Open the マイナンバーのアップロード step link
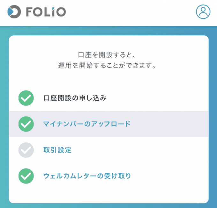Viewport: 217px width, 208px height. pyautogui.click(x=87, y=124)
